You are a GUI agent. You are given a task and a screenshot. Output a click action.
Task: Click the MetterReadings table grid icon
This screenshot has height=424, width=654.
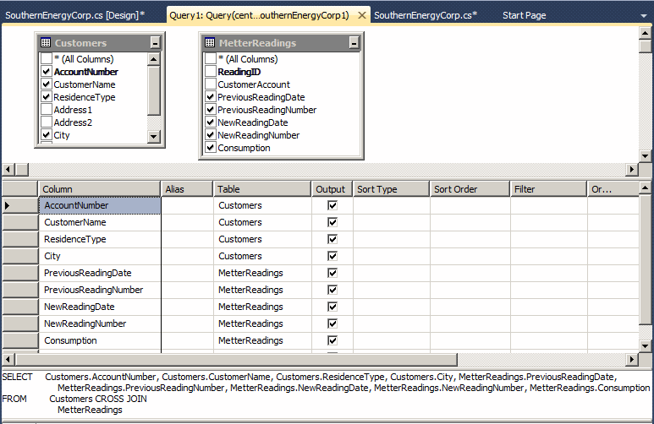[x=210, y=42]
